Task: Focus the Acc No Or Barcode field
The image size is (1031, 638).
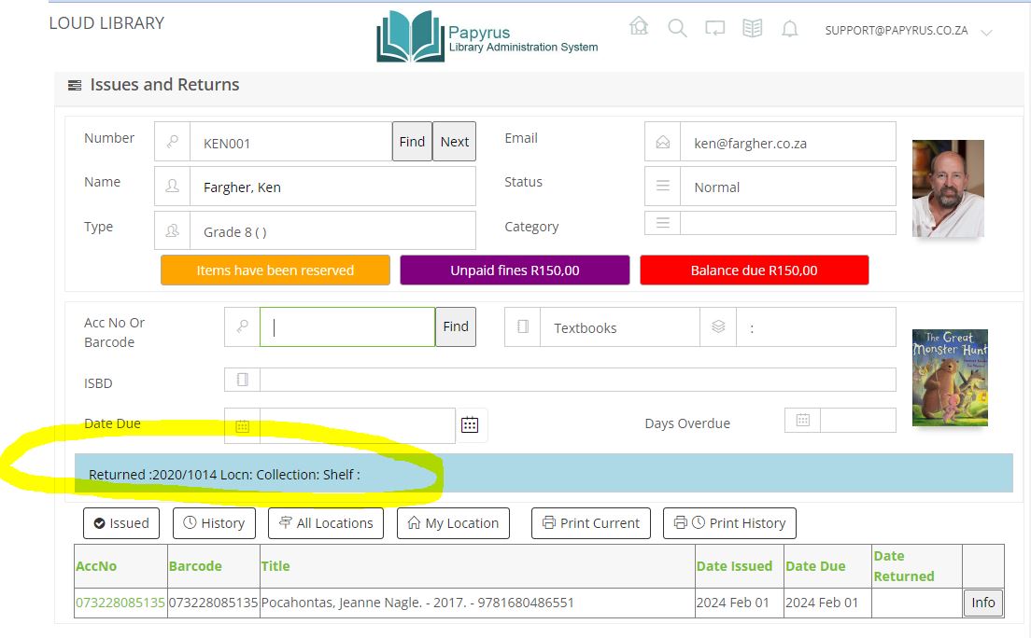Action: 346,327
